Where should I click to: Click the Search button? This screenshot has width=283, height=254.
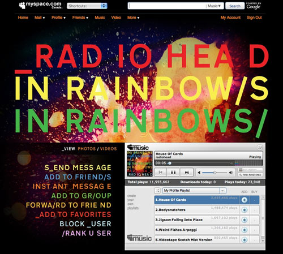(235, 6)
